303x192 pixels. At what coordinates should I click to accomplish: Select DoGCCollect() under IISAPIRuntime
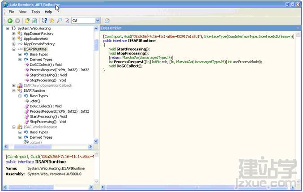tap(46, 65)
